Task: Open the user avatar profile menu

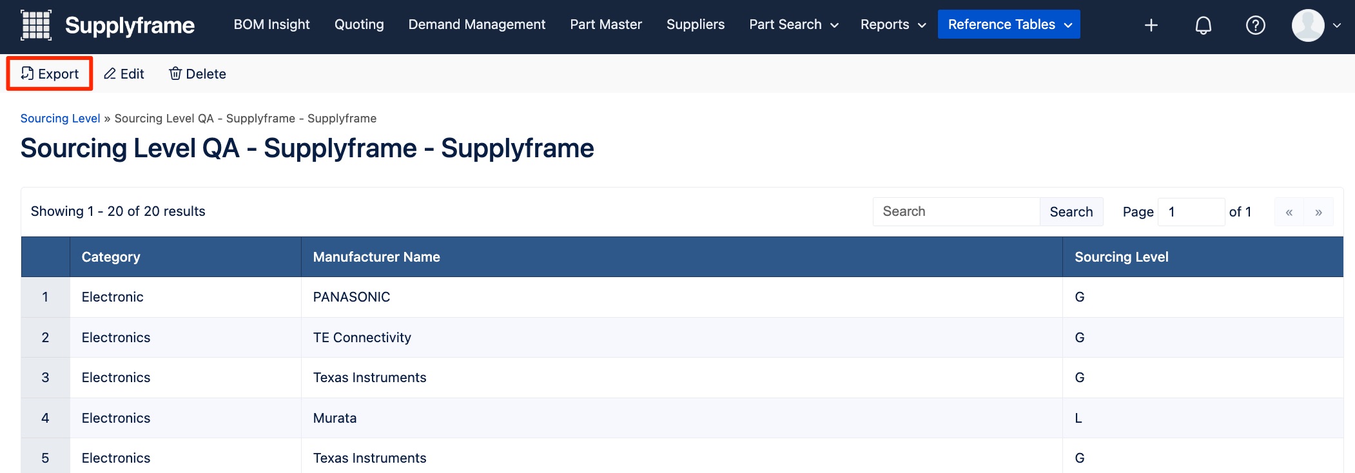Action: 1308,25
